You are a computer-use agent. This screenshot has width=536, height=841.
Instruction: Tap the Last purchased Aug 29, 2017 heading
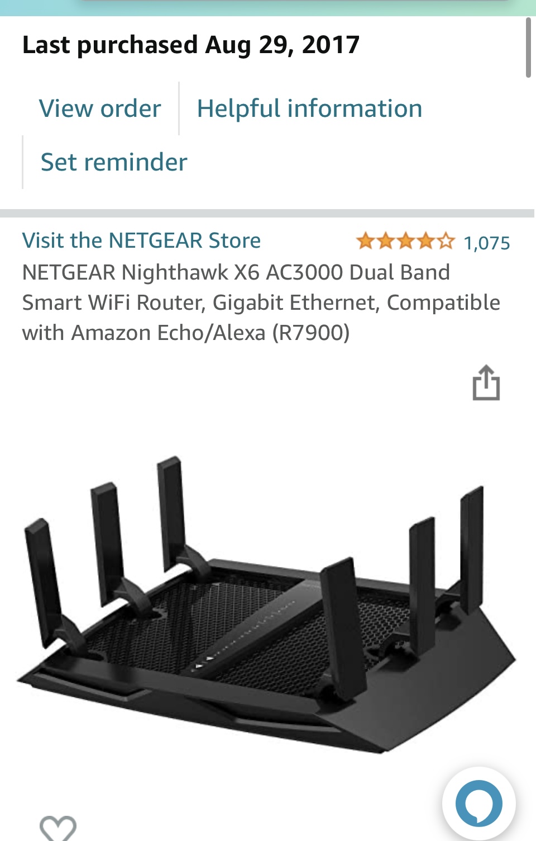[191, 45]
